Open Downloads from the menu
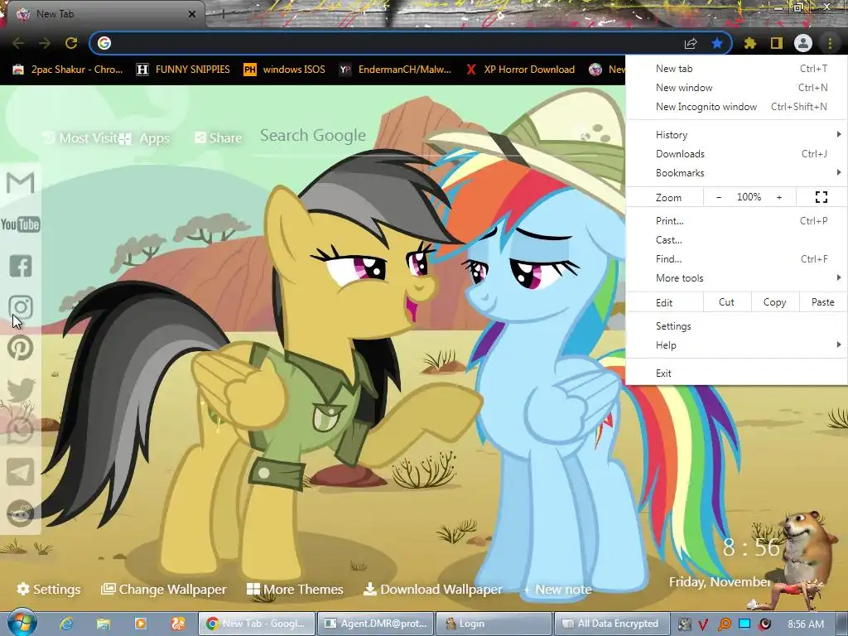Screen dimensions: 848x636 [x=736, y=154]
